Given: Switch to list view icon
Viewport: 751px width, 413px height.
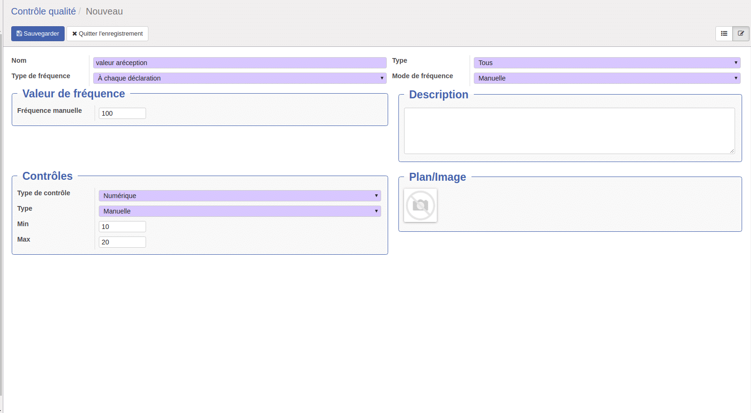Looking at the screenshot, I should tap(724, 34).
